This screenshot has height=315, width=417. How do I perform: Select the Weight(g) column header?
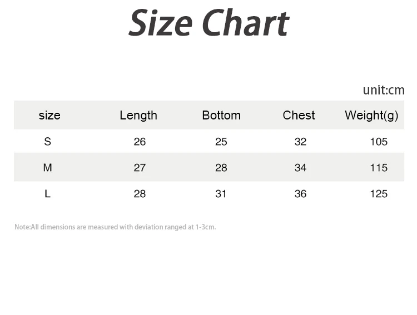click(x=371, y=116)
